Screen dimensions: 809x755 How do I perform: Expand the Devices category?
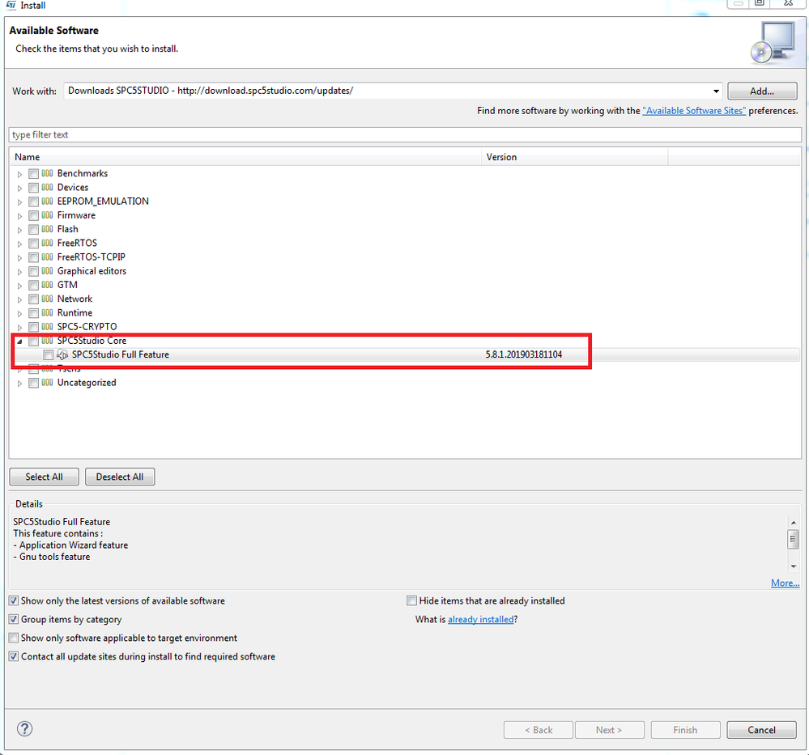pyautogui.click(x=19, y=189)
